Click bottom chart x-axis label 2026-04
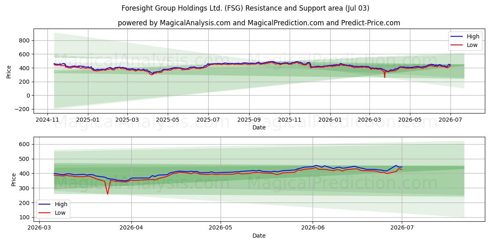Screen dimensions: 491x245 (131, 228)
